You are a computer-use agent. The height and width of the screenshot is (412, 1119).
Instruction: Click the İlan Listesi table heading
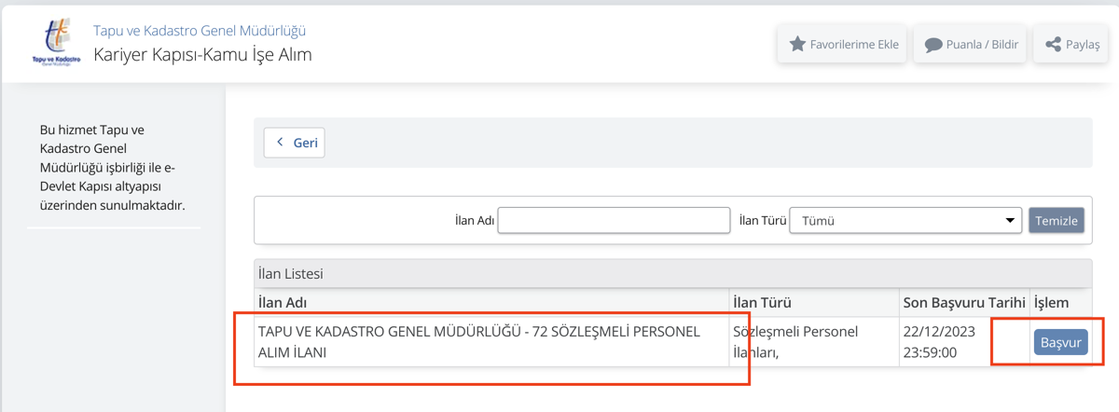point(290,274)
